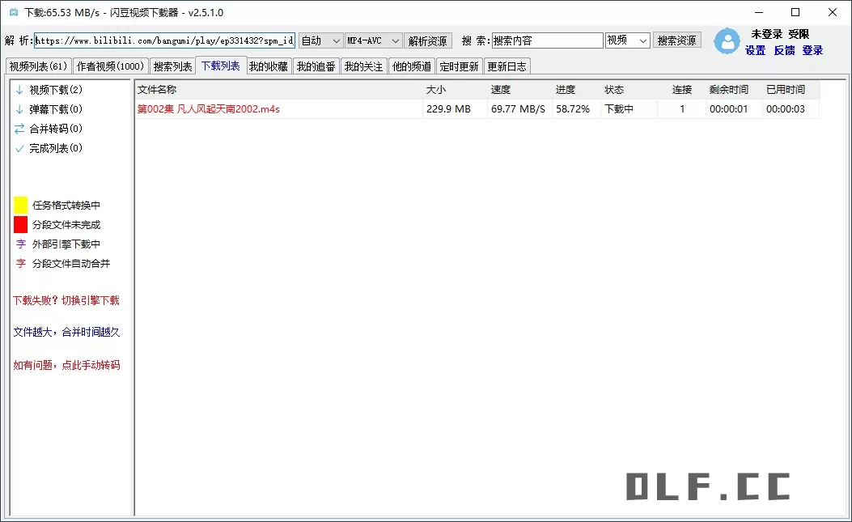Viewport: 852px width, 522px height.
Task: 点击下载失败？切换引擎下载提示
Action: click(x=65, y=299)
